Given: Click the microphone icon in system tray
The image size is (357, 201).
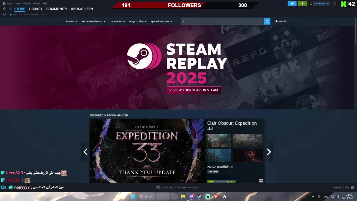Looking at the screenshot, I should point(319,197).
